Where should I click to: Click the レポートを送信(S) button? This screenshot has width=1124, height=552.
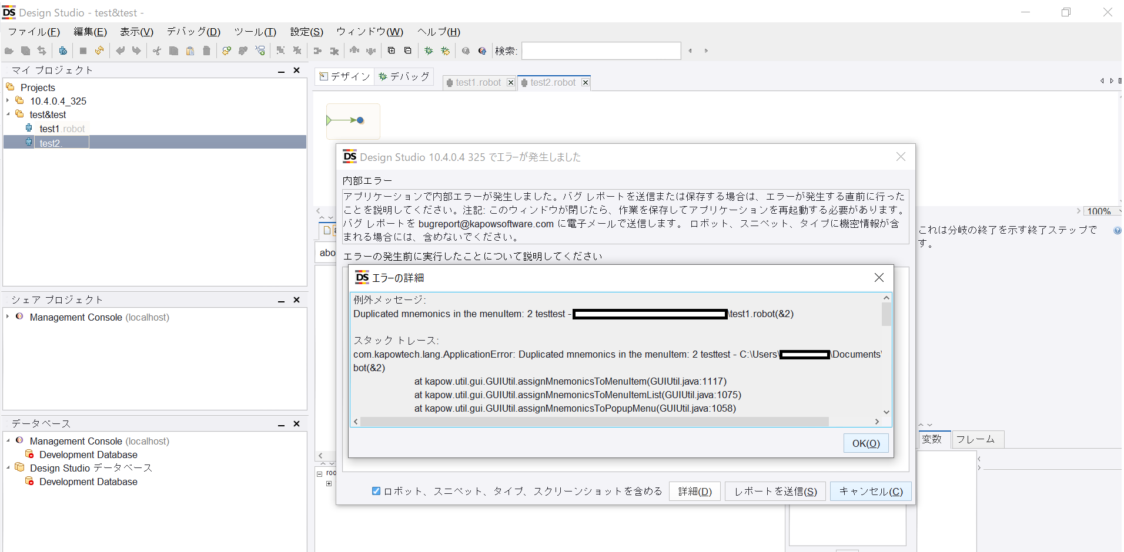[775, 492]
